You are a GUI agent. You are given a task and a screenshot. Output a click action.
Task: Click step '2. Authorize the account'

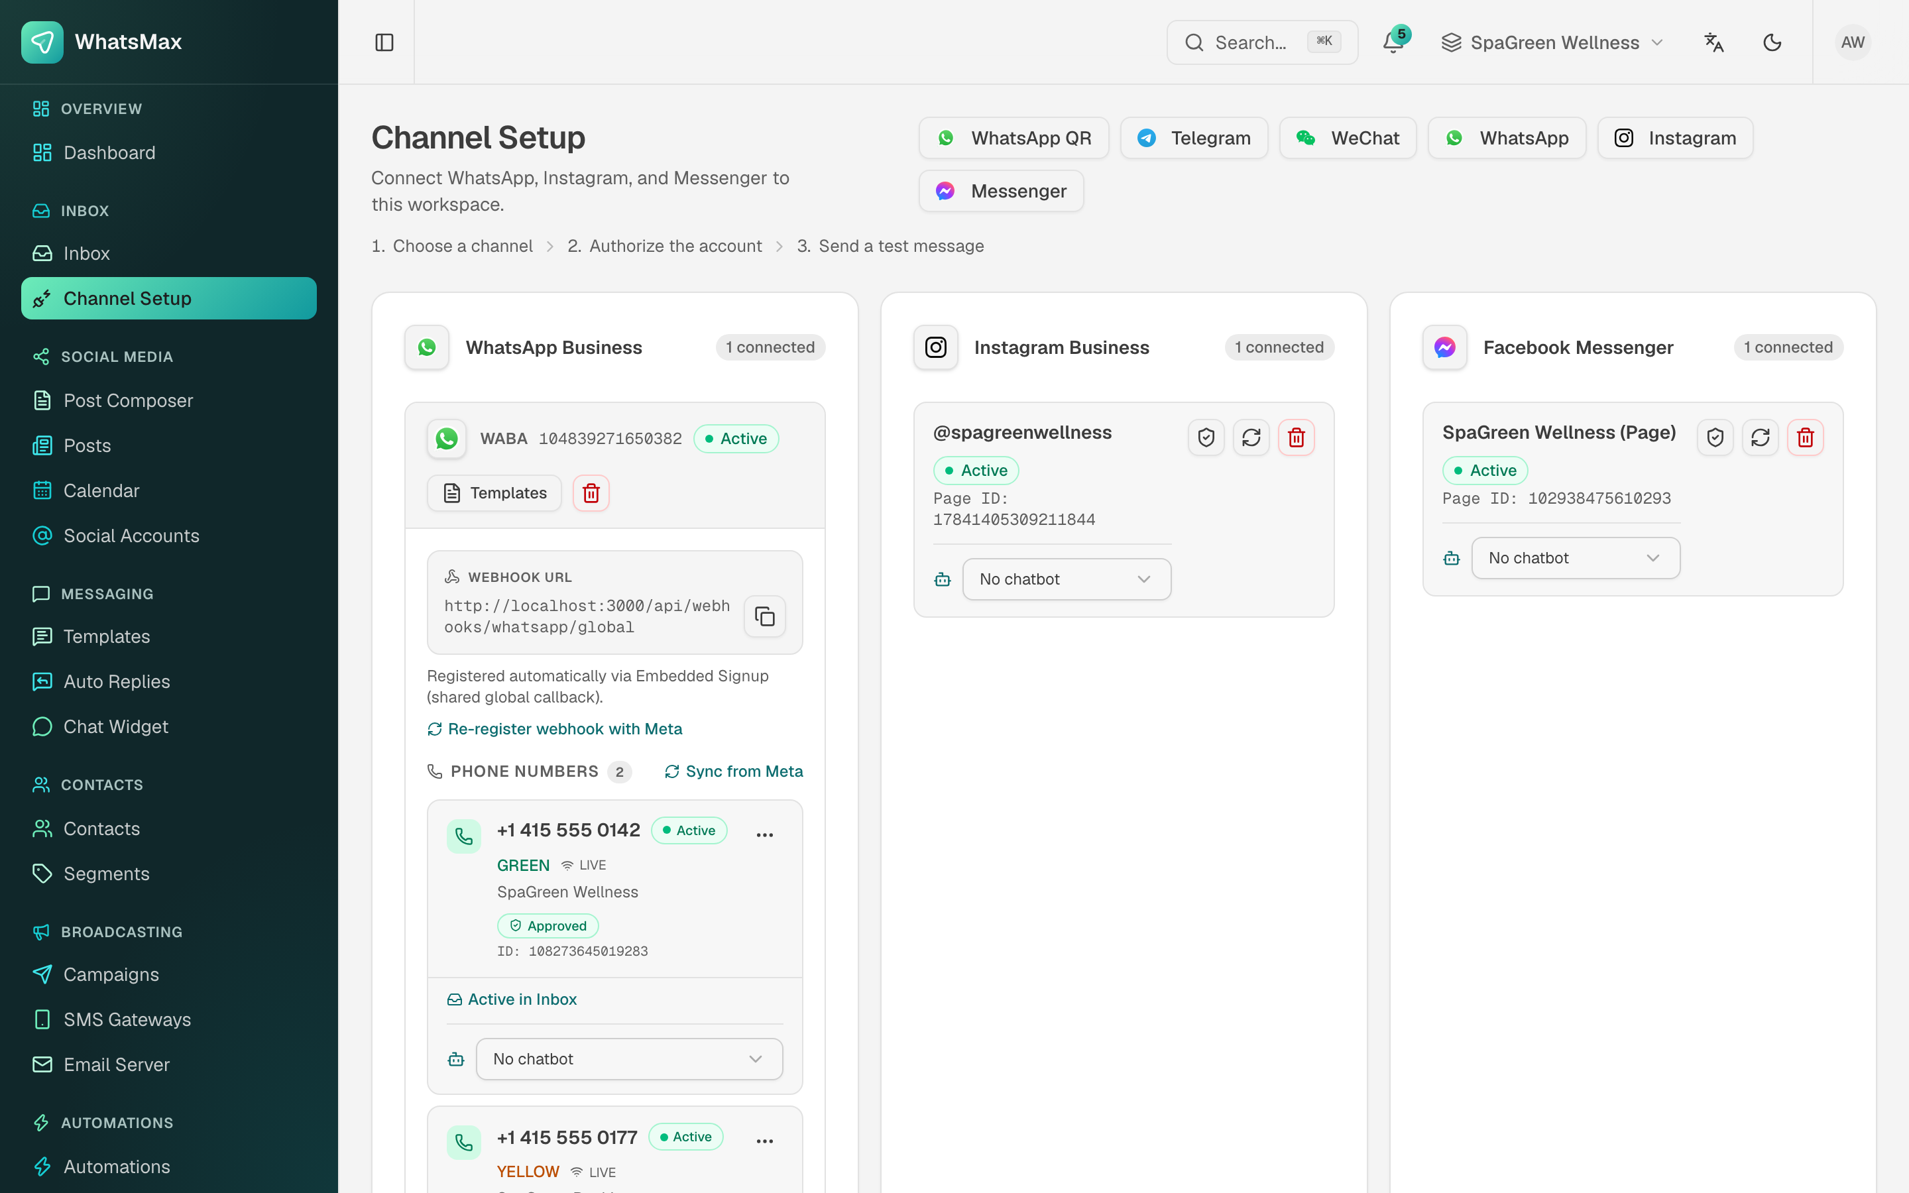[x=665, y=246]
